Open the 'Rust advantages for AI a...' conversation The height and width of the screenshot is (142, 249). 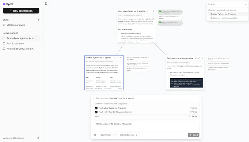coord(21,38)
